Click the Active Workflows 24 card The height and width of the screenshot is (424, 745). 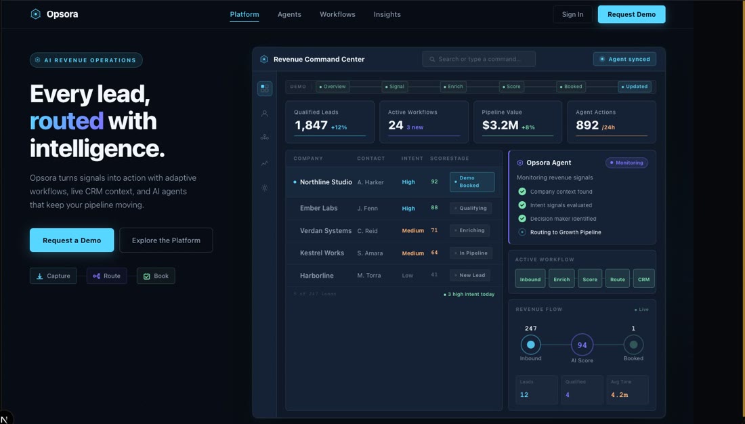click(424, 122)
